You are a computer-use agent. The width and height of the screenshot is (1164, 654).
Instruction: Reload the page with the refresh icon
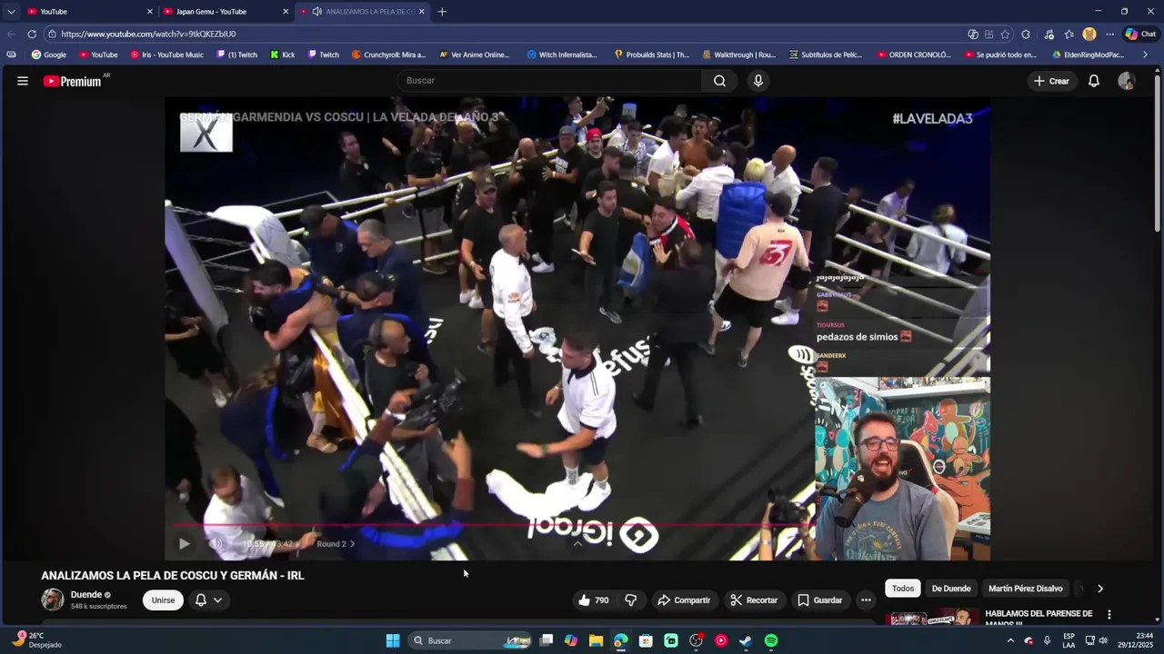click(x=32, y=34)
